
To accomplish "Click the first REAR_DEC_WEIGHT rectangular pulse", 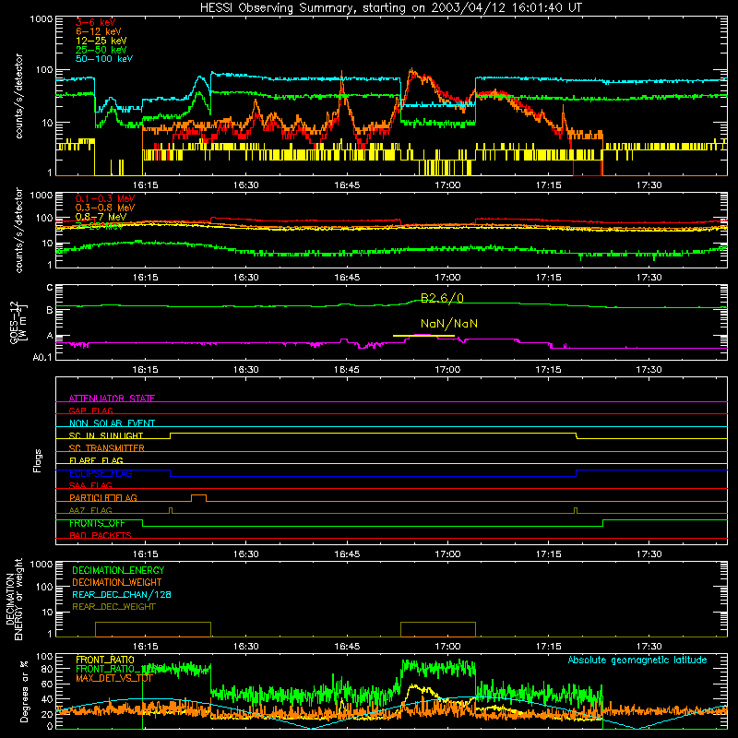I will click(x=153, y=629).
